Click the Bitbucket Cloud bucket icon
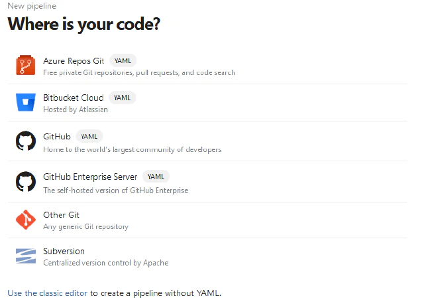This screenshot has height=298, width=424. point(25,103)
